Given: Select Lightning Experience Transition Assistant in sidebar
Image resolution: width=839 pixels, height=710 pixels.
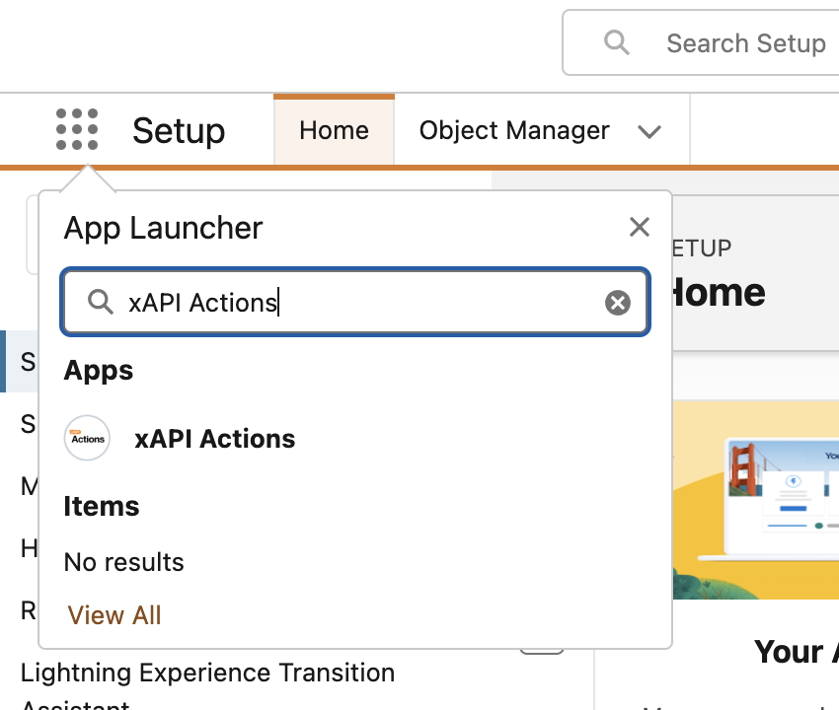Looking at the screenshot, I should [x=207, y=674].
